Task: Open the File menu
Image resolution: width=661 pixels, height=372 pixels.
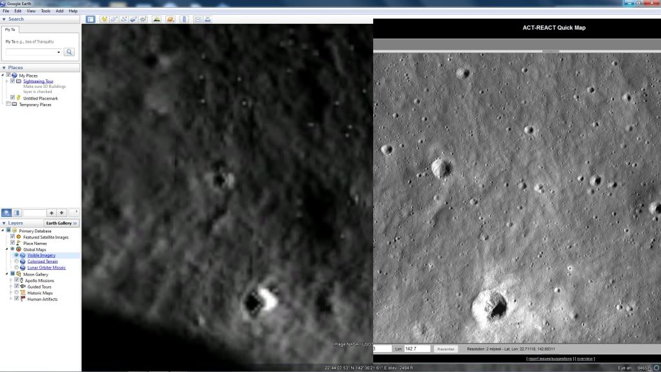Action: (x=6, y=11)
